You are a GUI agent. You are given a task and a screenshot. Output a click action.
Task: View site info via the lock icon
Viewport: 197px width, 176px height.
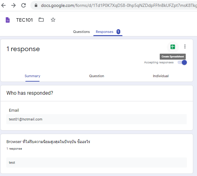pyautogui.click(x=36, y=5)
